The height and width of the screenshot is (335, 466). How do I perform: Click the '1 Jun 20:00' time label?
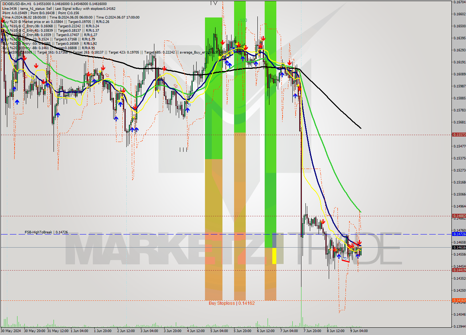pyautogui.click(x=102, y=331)
